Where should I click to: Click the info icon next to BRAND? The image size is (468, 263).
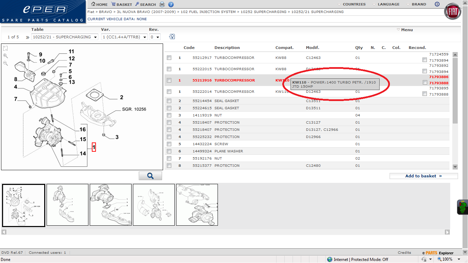pos(437,4)
